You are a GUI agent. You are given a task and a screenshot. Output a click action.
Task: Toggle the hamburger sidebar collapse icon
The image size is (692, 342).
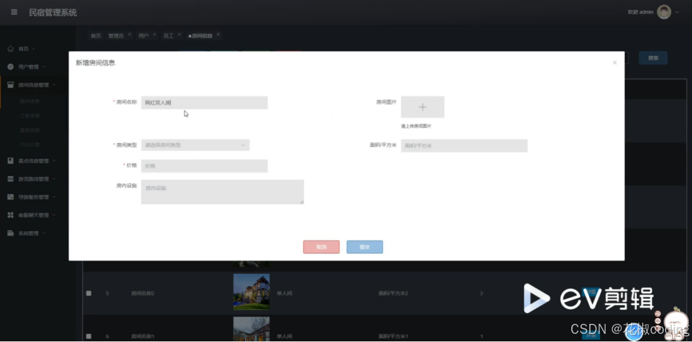click(x=14, y=13)
